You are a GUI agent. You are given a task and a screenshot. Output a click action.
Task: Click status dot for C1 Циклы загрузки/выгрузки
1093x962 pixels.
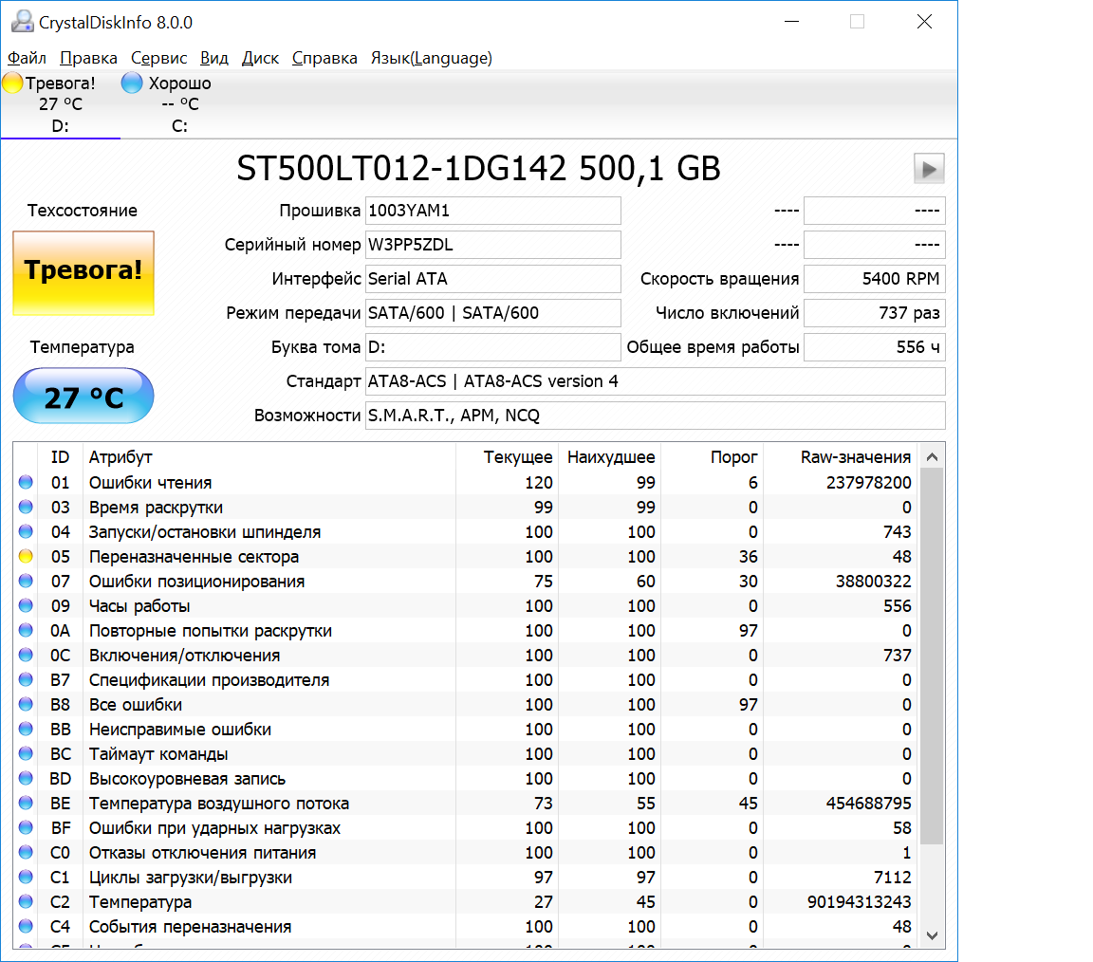click(26, 877)
